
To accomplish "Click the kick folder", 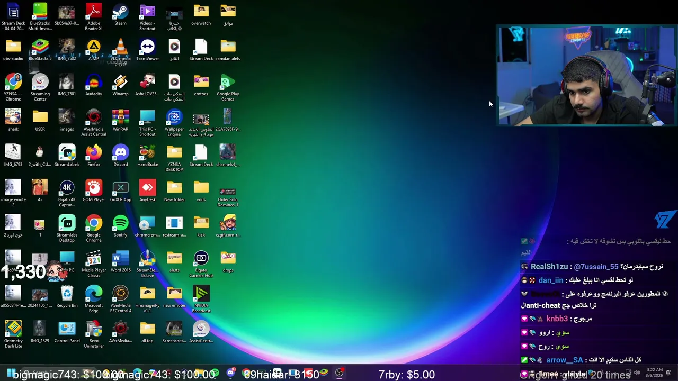I will [201, 226].
